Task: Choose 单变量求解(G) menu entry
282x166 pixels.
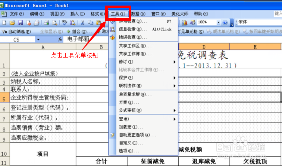Action: tap(143, 94)
